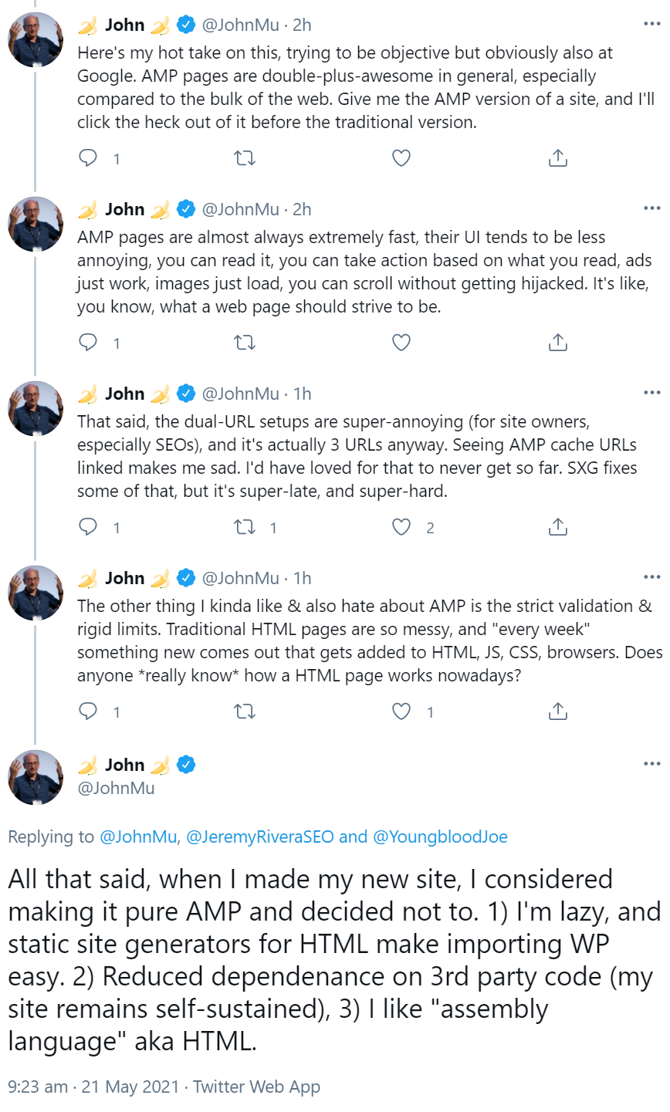
Task: Share the tweet about strict validation
Action: 557,711
